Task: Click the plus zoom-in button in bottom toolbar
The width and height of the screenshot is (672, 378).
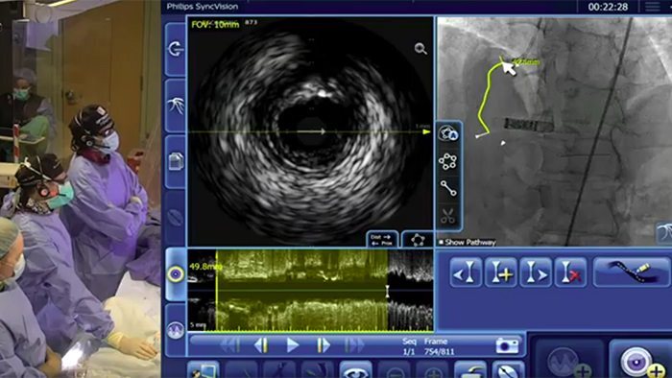Action: coord(432,370)
